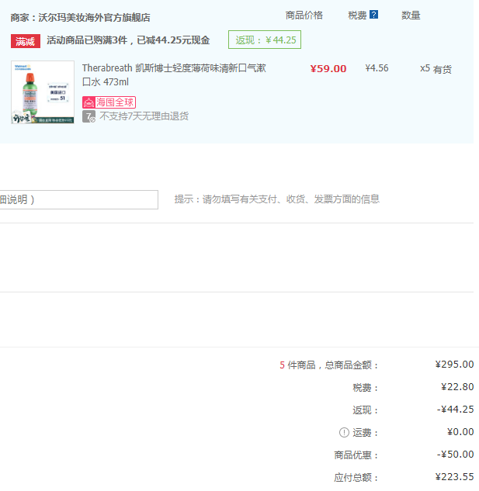Click the 满减 promotion tag

[26, 41]
